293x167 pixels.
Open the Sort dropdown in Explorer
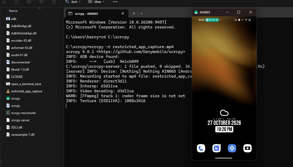coord(73,2)
